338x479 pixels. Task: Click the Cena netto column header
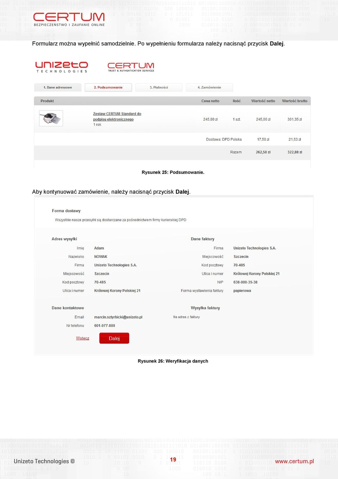(x=210, y=101)
